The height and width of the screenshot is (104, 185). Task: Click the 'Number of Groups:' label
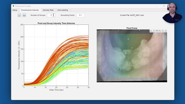click(38, 15)
